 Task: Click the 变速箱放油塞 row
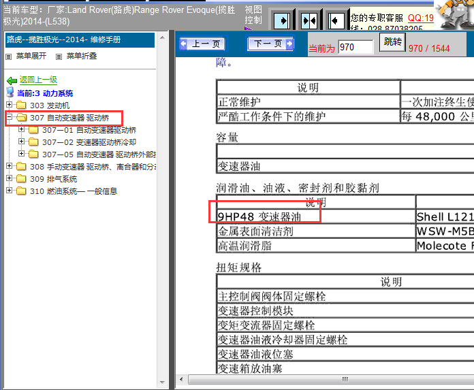(345, 368)
